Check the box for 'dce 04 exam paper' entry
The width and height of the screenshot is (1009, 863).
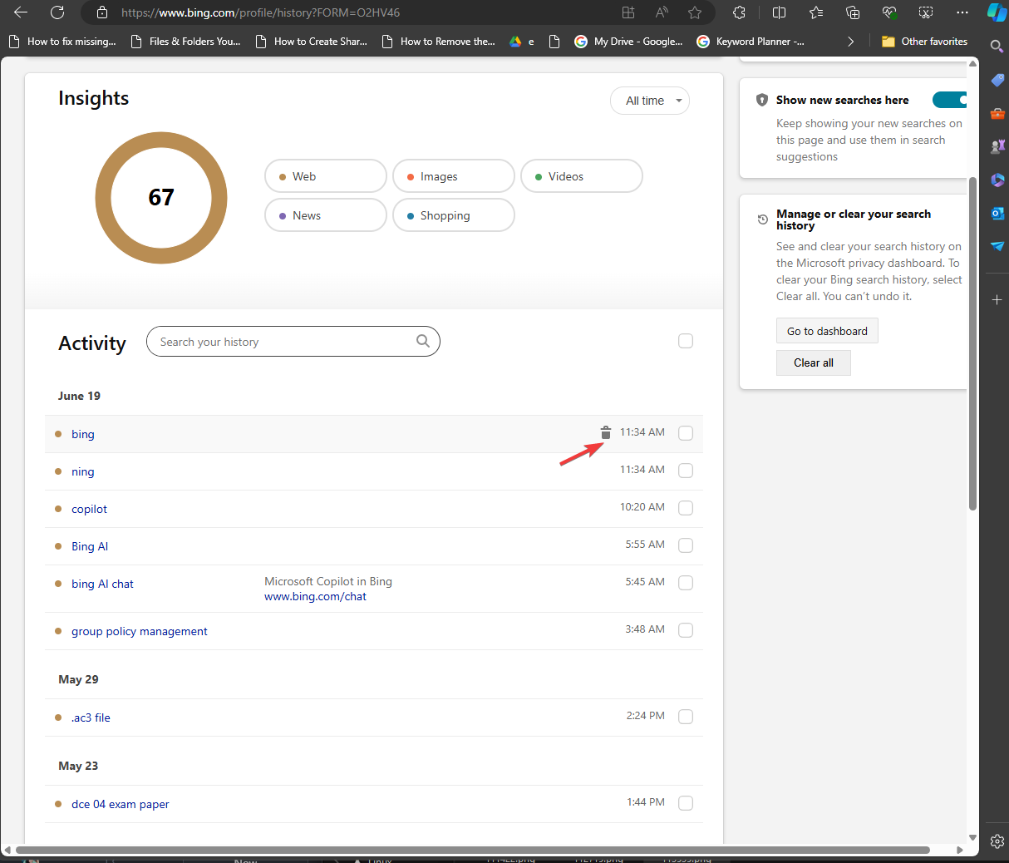(686, 803)
